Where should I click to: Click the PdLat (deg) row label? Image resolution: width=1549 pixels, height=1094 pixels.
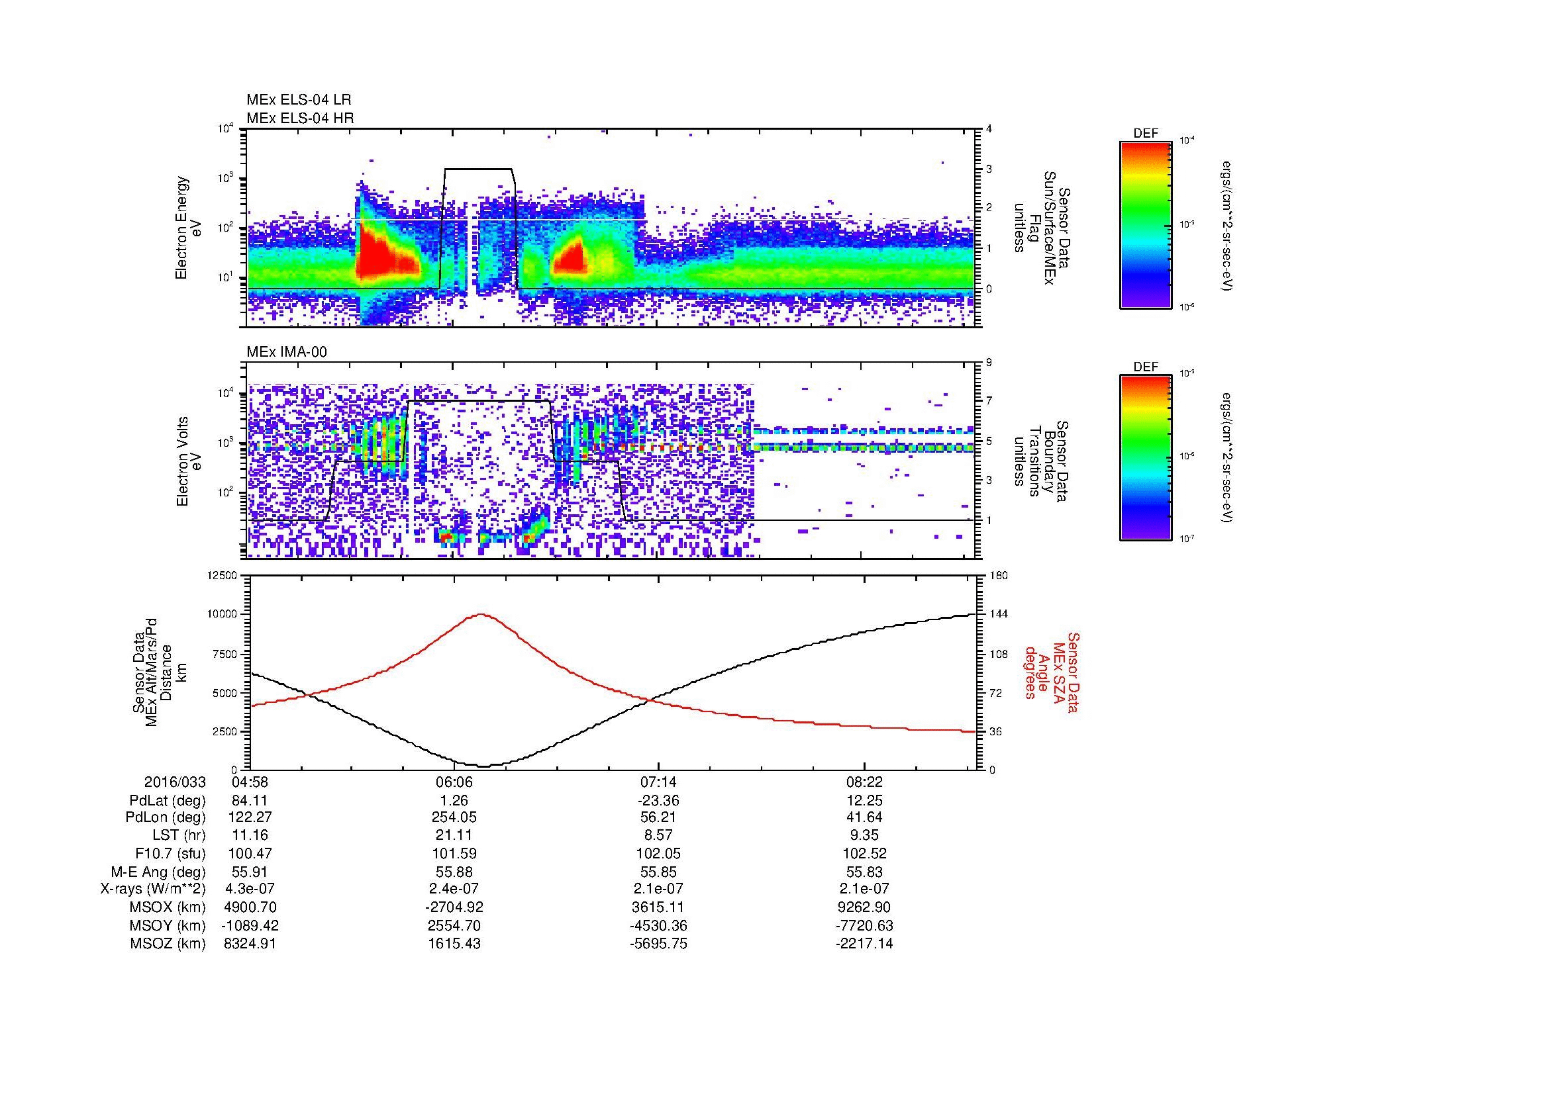point(168,801)
